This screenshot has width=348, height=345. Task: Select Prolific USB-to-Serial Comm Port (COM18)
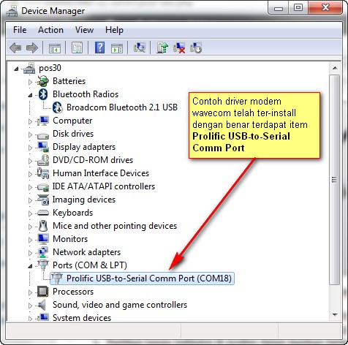[x=142, y=278]
